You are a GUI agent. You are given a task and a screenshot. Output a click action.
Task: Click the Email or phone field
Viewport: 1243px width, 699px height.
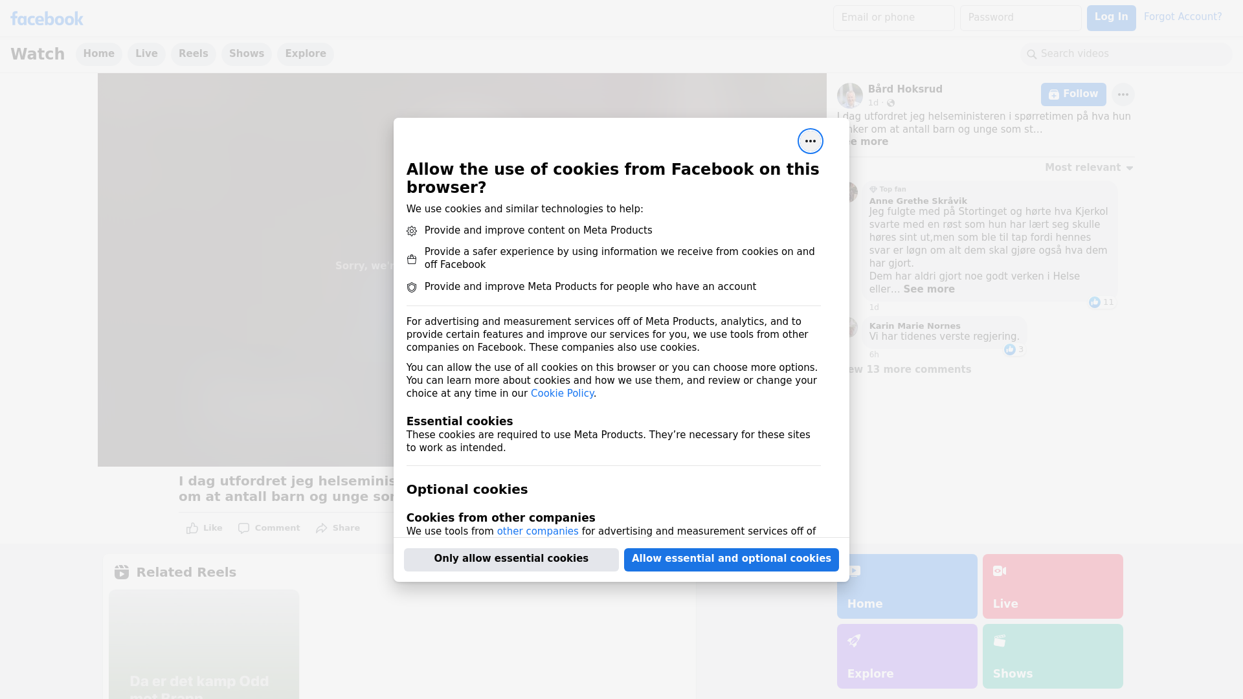(x=893, y=18)
